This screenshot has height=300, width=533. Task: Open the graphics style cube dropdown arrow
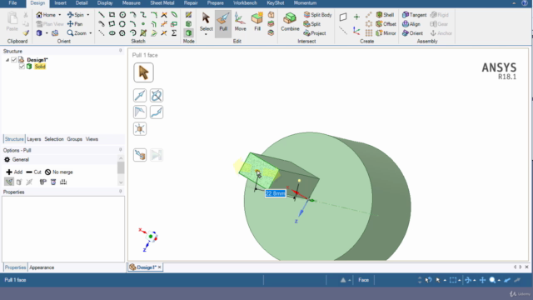click(47, 33)
